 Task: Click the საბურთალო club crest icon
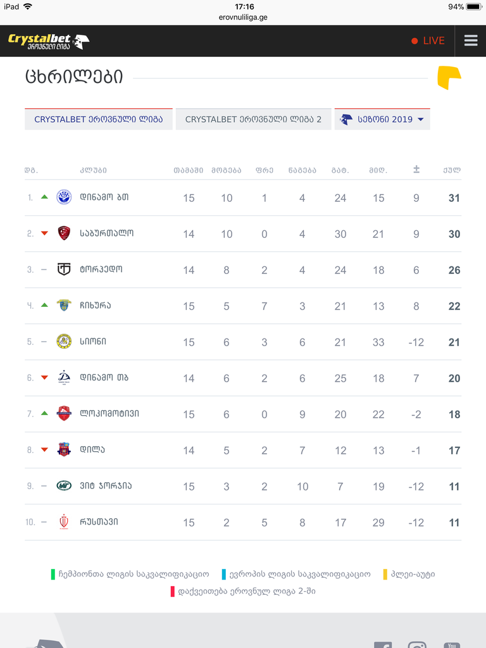(x=64, y=233)
